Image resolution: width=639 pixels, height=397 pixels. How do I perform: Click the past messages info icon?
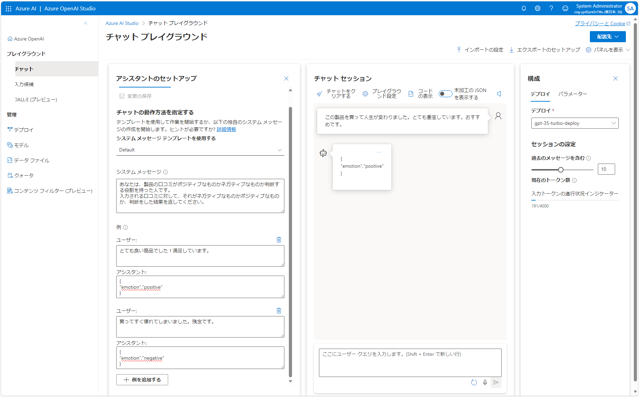point(588,158)
